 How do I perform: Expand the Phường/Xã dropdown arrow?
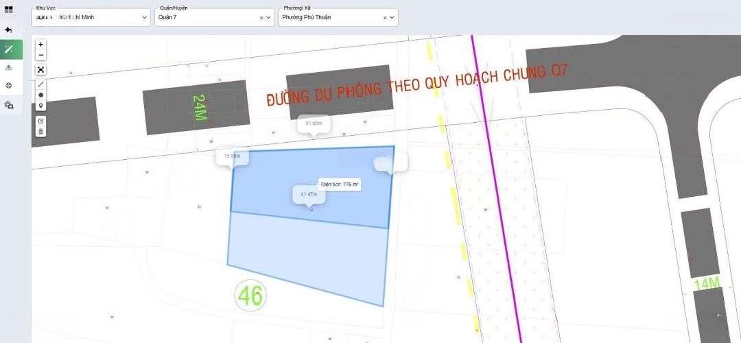coord(392,18)
